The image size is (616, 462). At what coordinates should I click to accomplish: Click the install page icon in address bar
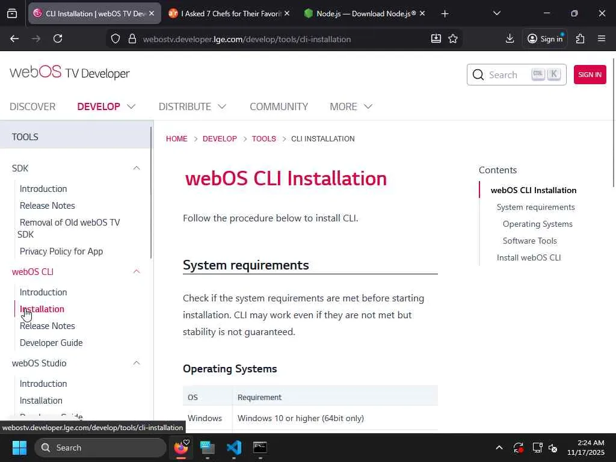tap(436, 38)
